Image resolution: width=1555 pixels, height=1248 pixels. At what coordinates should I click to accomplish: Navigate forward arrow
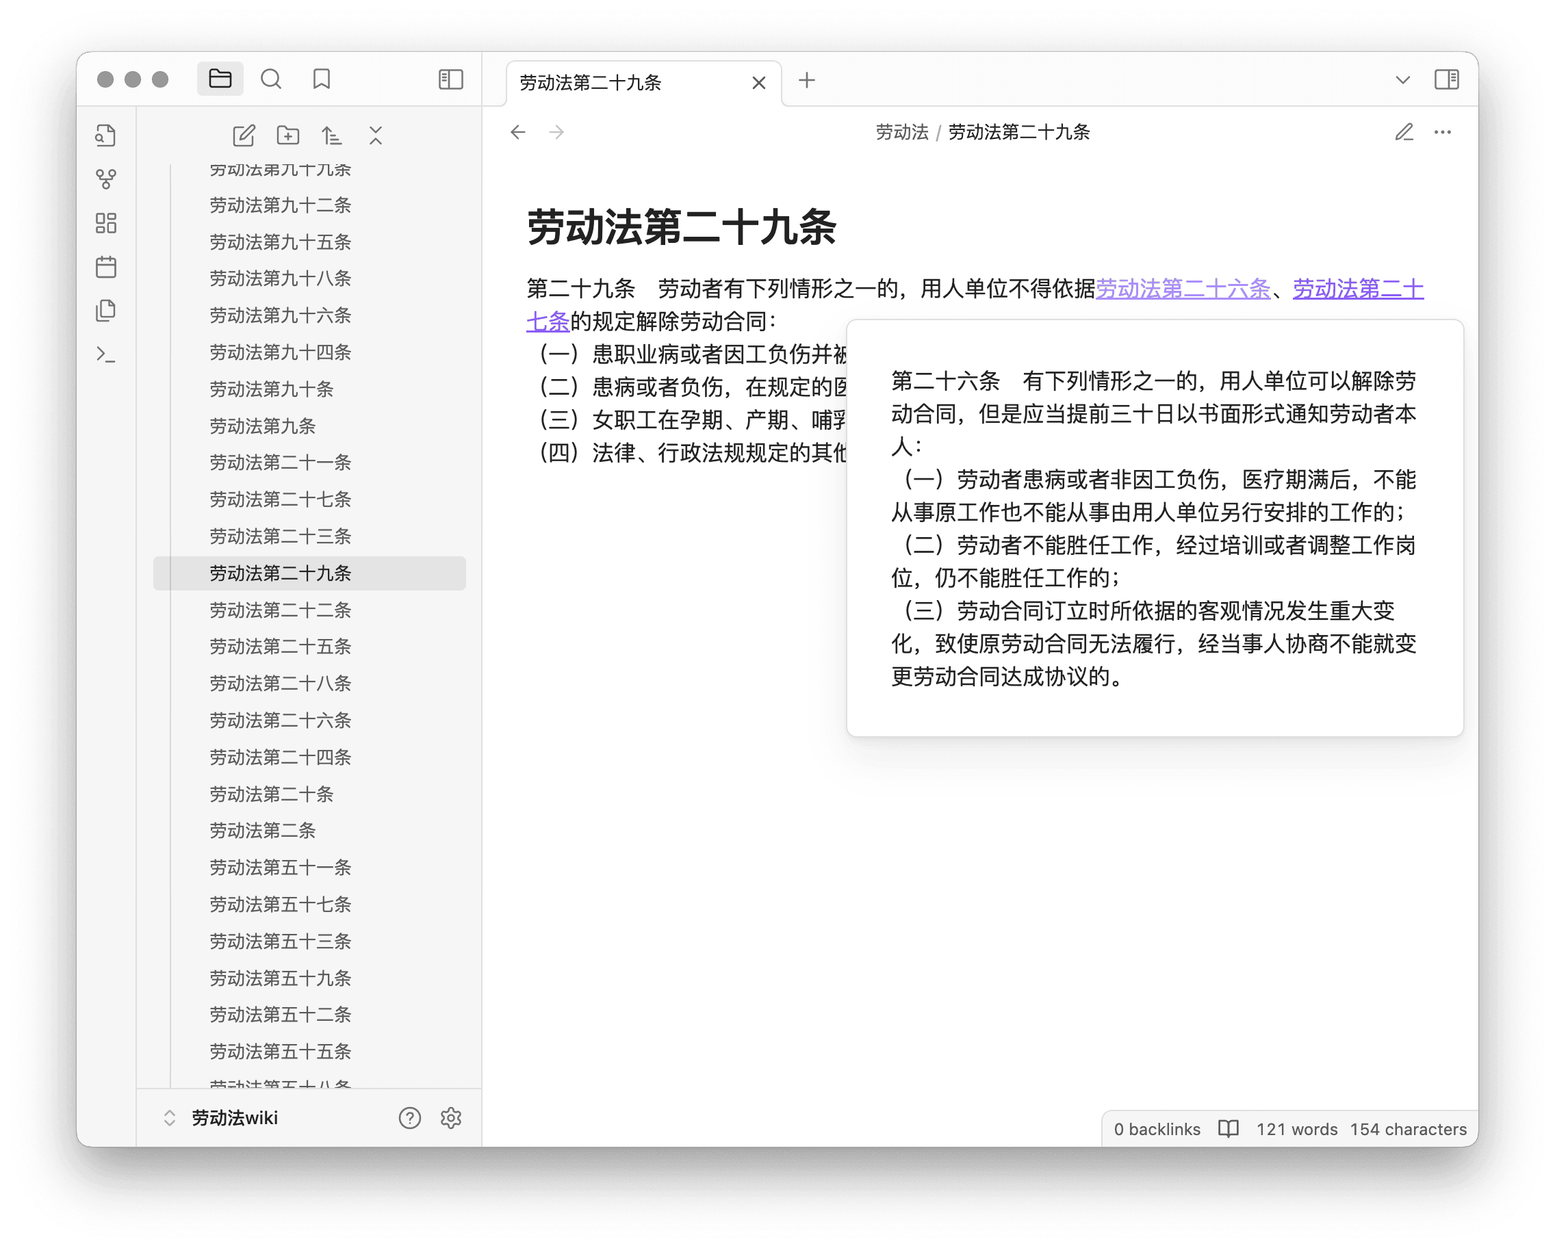pos(556,132)
